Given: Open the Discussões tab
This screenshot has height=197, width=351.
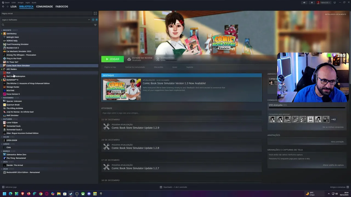Looking at the screenshot, I should [x=158, y=67].
